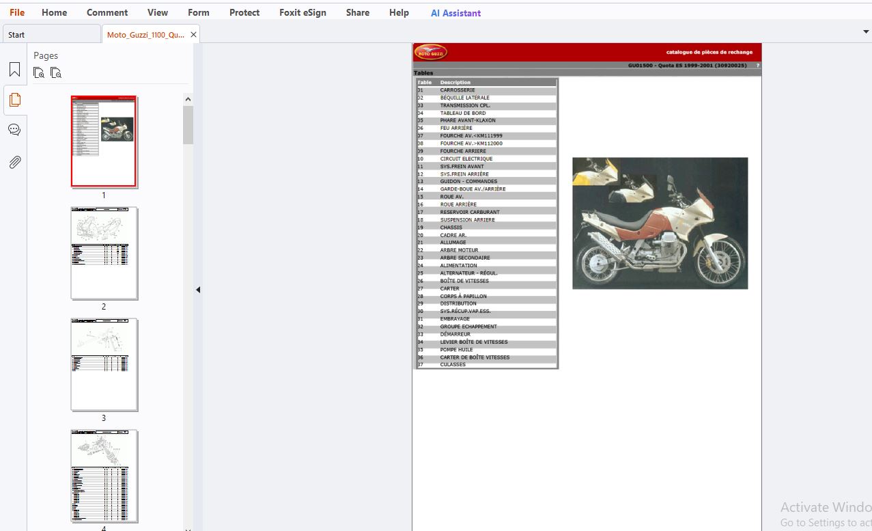Click the Pages panel title
This screenshot has width=872, height=531.
[46, 55]
